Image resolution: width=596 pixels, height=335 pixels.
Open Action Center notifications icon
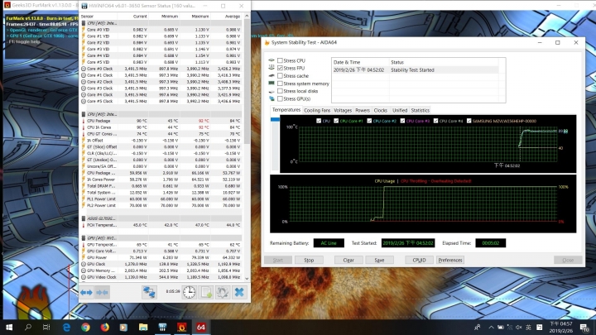click(584, 327)
